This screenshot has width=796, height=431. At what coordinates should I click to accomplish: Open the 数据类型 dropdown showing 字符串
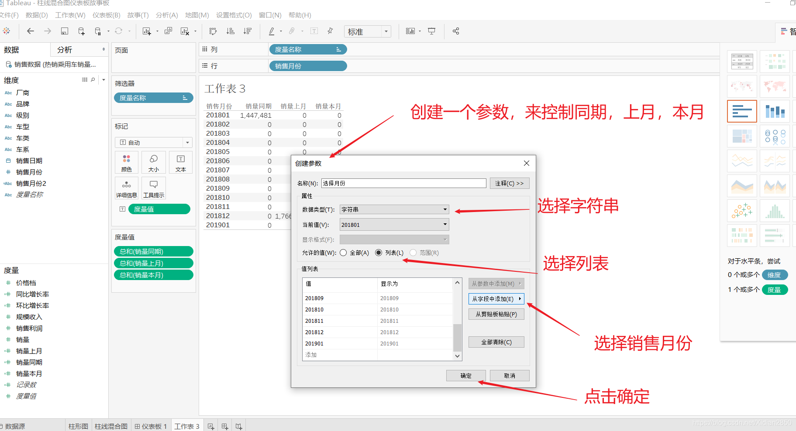click(x=394, y=209)
